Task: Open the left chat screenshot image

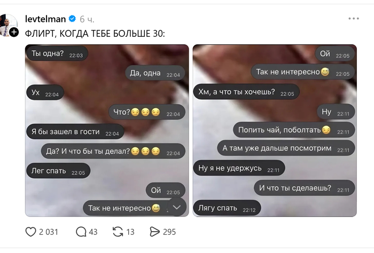Action: 107,130
